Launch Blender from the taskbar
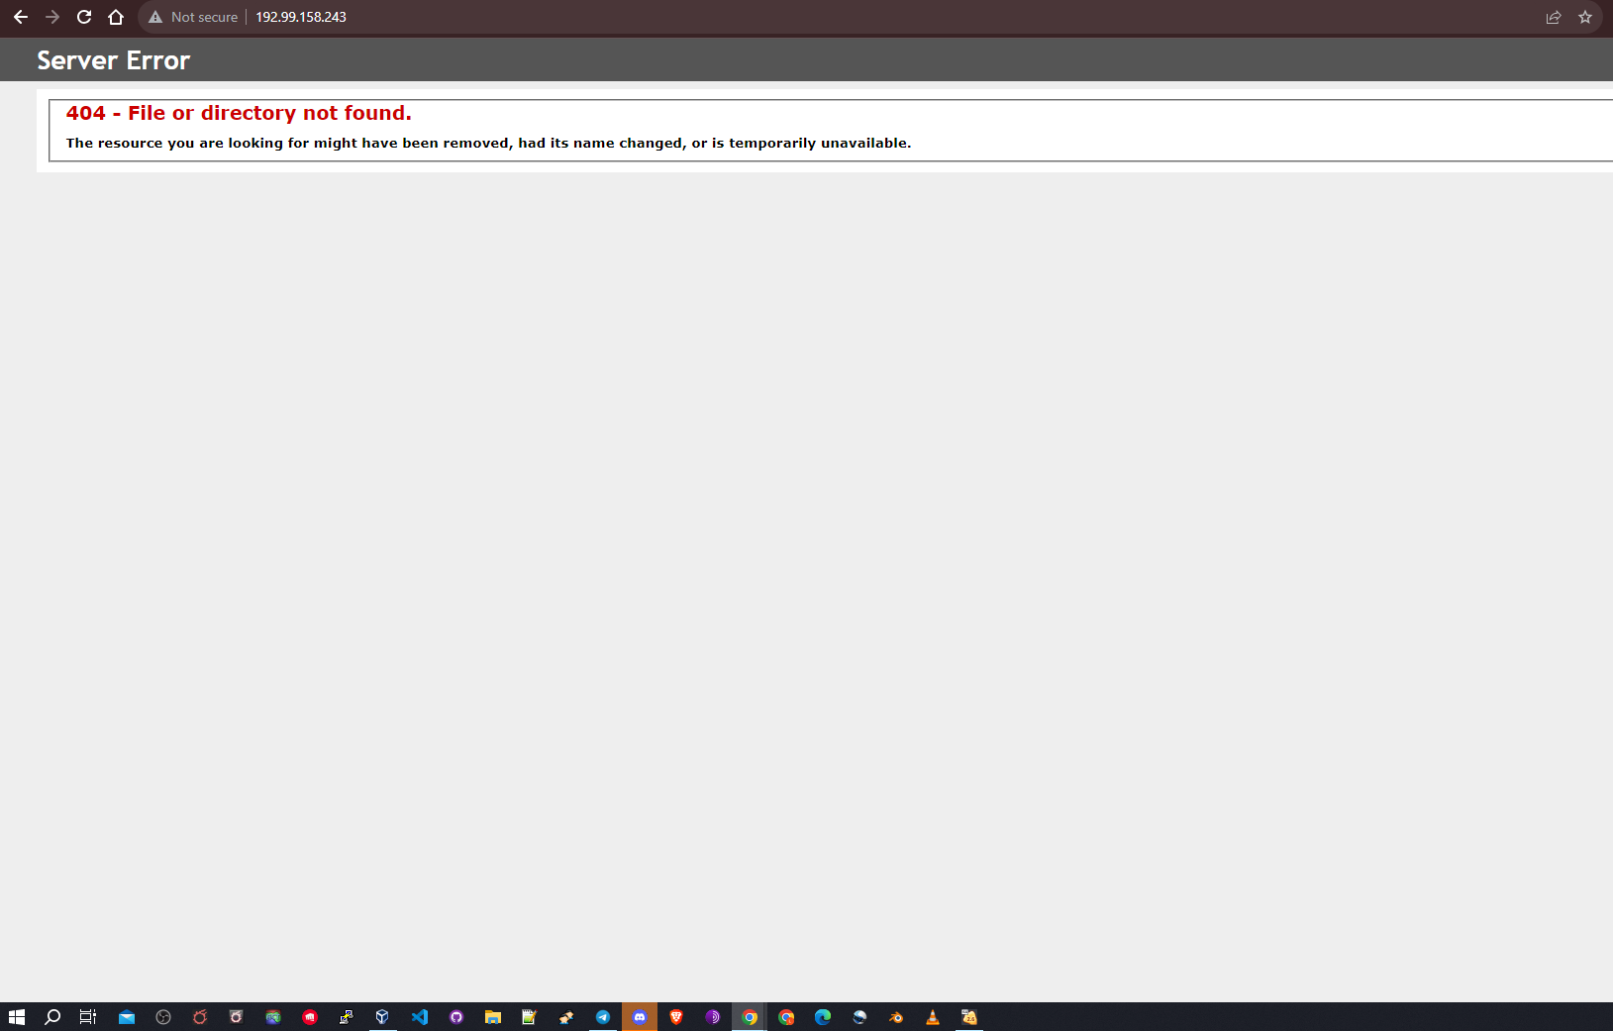 (896, 1017)
